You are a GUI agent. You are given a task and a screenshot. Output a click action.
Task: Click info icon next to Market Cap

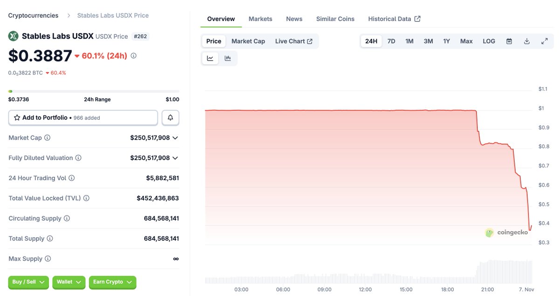click(x=48, y=138)
